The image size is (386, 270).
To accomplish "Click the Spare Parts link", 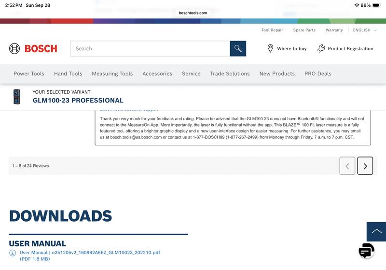I will (x=304, y=30).
